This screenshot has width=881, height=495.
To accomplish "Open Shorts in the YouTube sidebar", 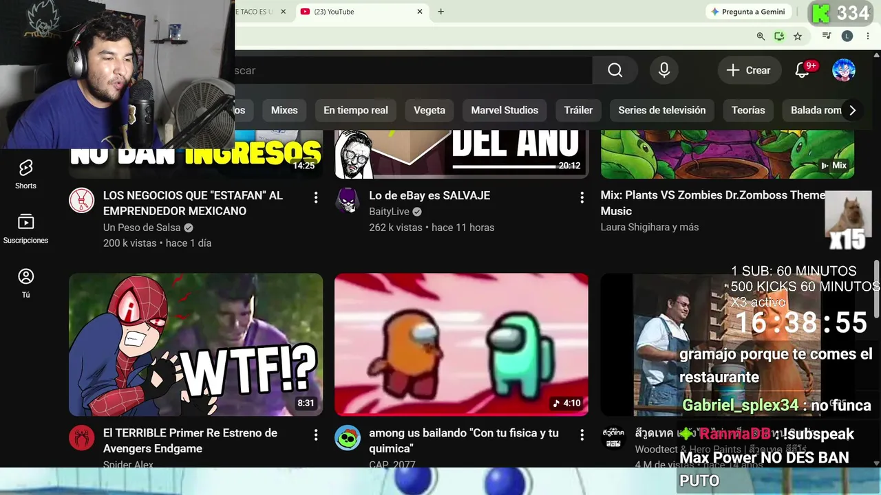I will tap(25, 173).
